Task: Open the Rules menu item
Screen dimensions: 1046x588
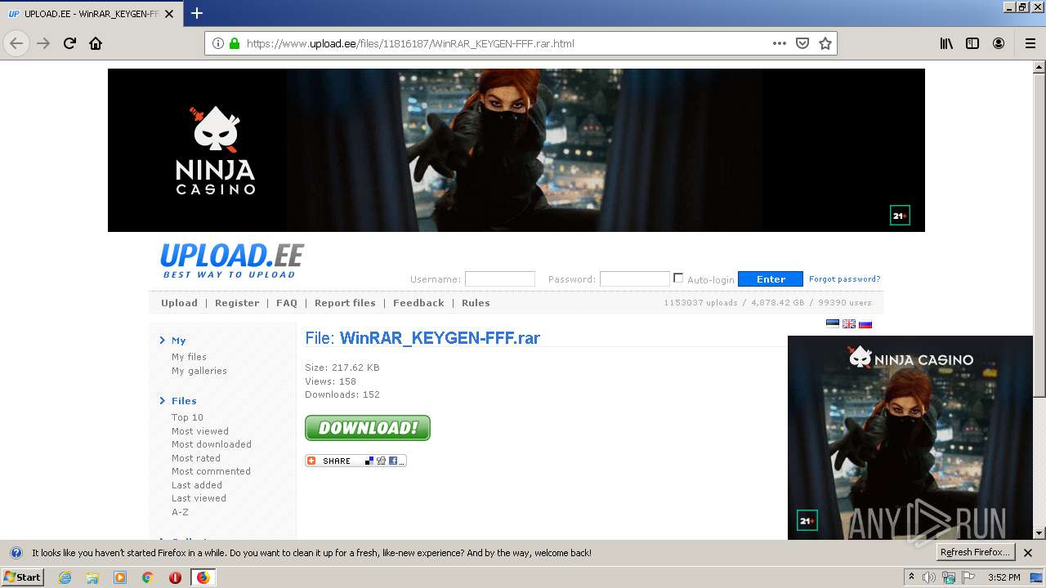Action: [x=476, y=303]
